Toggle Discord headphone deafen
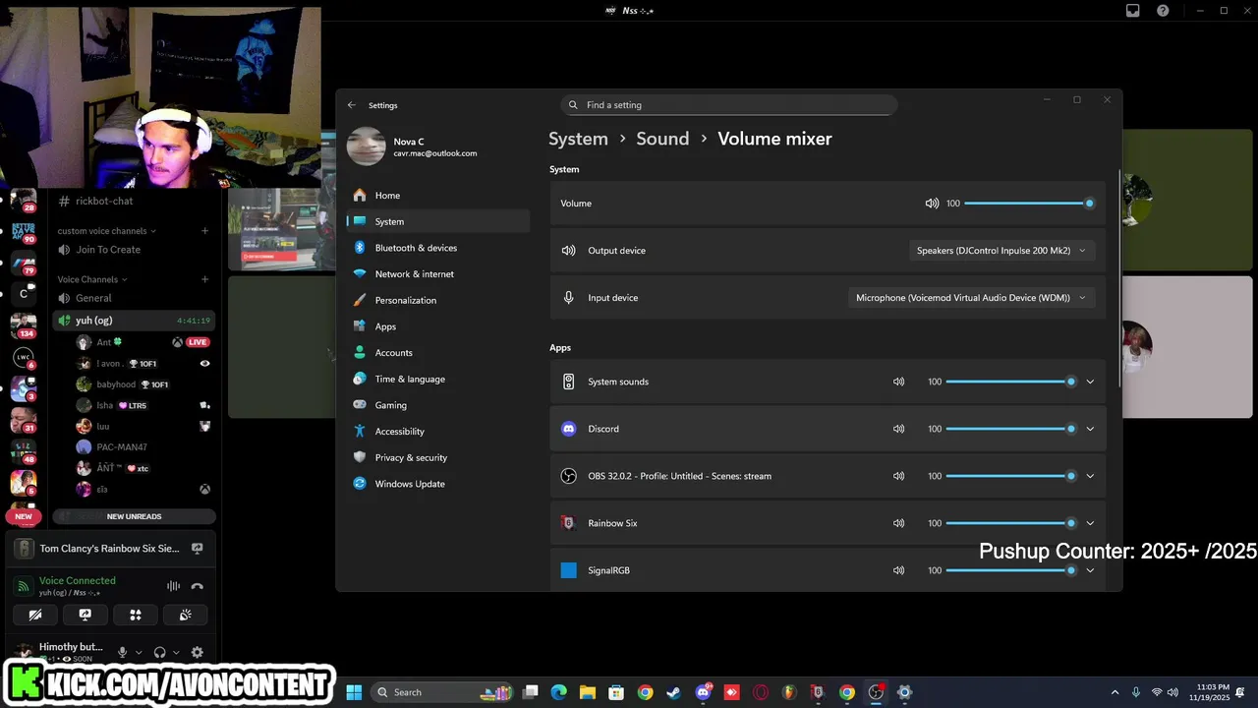 tap(159, 652)
